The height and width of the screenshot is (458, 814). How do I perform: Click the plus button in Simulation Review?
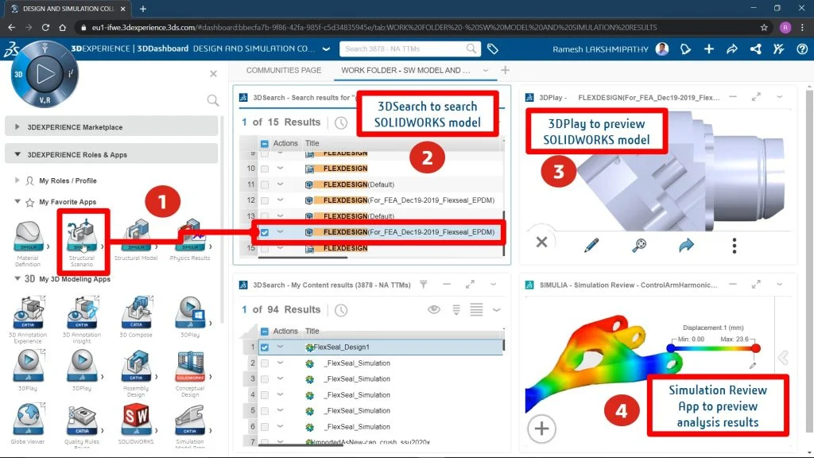541,429
